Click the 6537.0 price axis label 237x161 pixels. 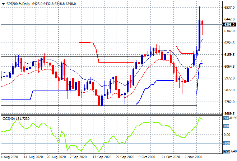(229, 8)
